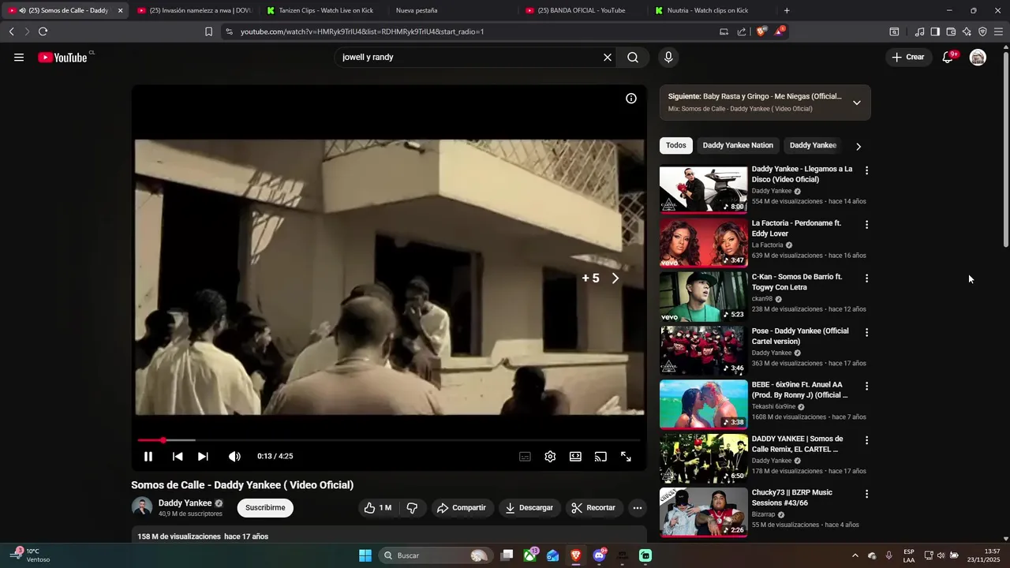
Task: Open options for Somos de Calle Remix
Action: pyautogui.click(x=866, y=440)
